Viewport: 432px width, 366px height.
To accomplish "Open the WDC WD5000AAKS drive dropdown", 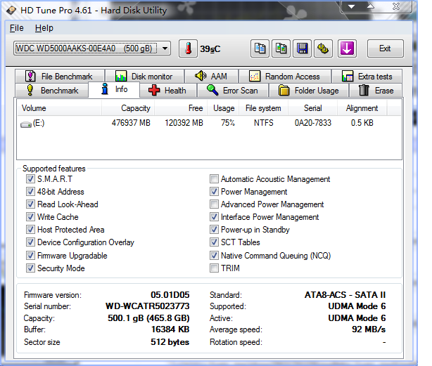I will [x=92, y=48].
